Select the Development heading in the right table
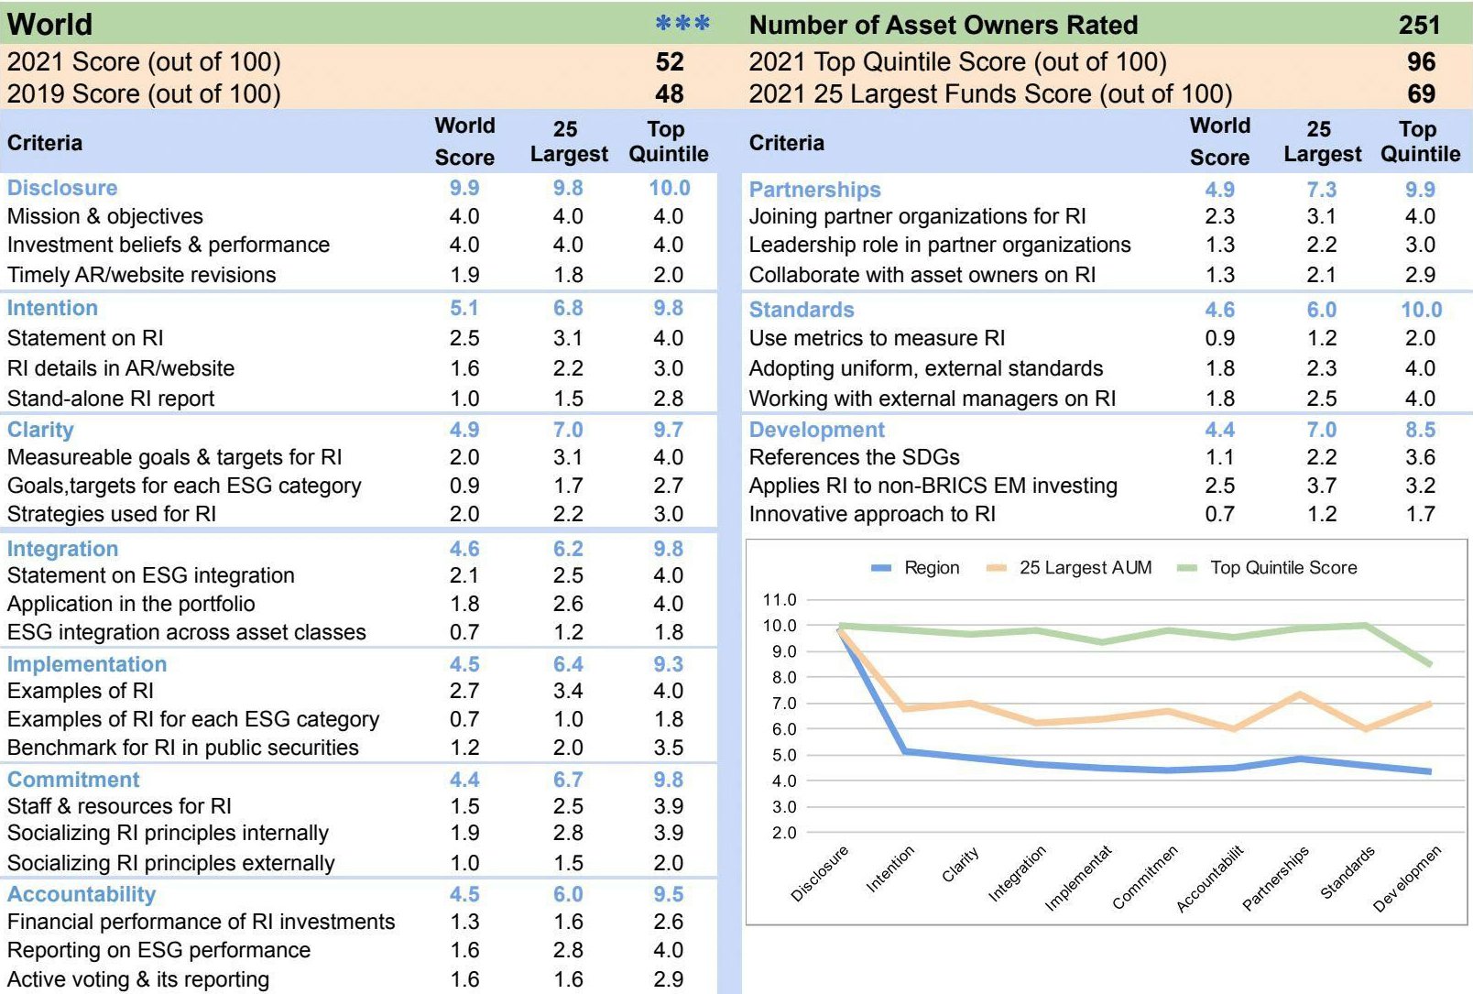This screenshot has height=994, width=1473. [x=817, y=430]
